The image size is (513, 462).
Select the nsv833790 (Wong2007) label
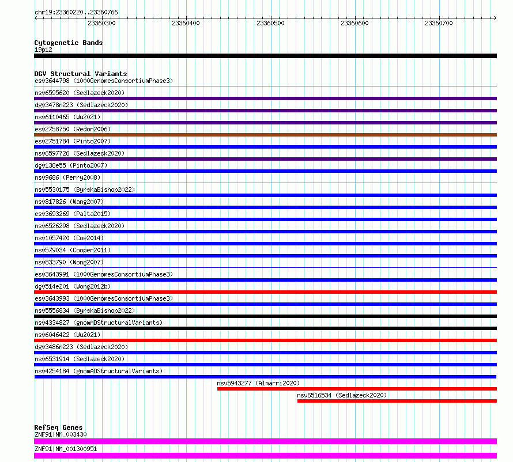click(x=69, y=262)
